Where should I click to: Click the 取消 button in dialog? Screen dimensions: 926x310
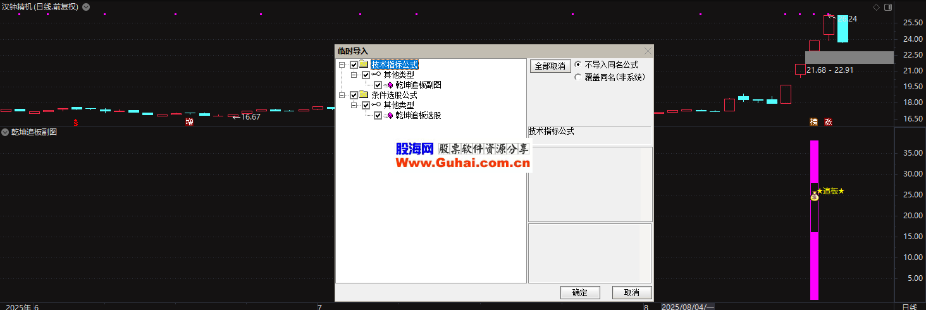(632, 292)
